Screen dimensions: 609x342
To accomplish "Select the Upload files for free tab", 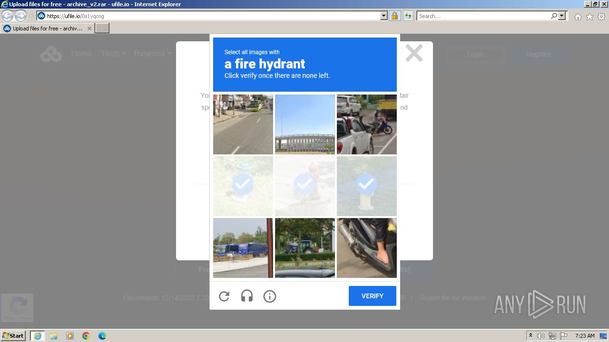I will tap(47, 28).
